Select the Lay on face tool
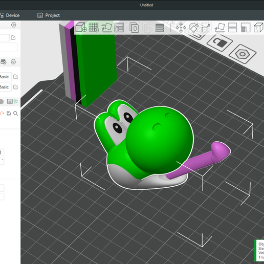The width and height of the screenshot is (264, 264). pyautogui.click(x=219, y=28)
